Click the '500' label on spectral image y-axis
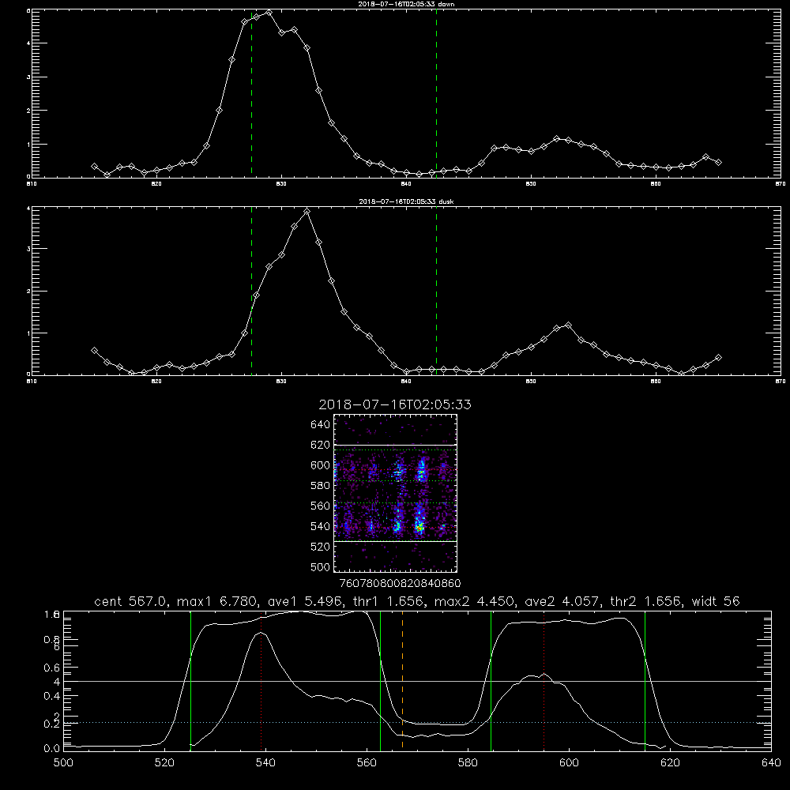This screenshot has width=790, height=790. [x=321, y=566]
